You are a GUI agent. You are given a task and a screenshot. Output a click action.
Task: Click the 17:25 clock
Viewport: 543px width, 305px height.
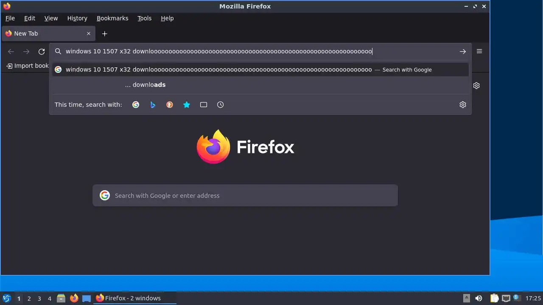click(x=533, y=298)
